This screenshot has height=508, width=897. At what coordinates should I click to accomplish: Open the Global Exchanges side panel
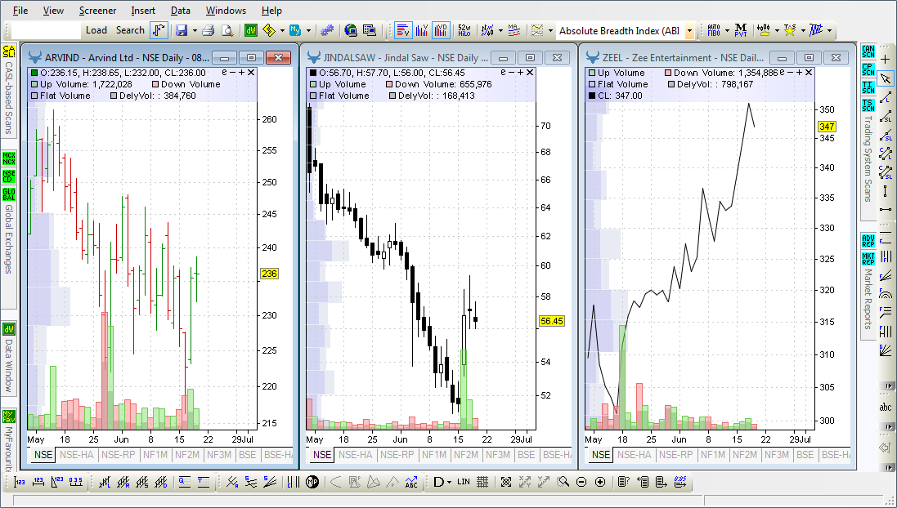click(x=8, y=238)
